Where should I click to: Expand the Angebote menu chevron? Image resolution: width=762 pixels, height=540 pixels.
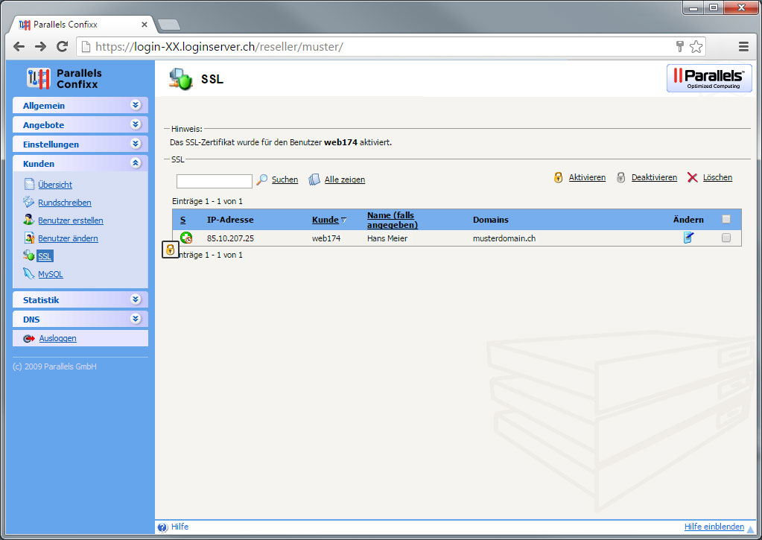pyautogui.click(x=136, y=124)
